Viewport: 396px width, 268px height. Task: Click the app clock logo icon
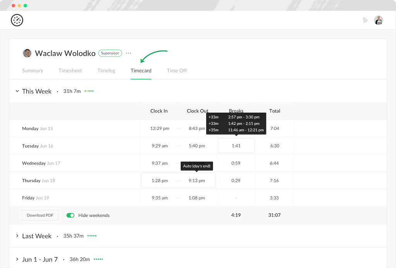tap(17, 20)
